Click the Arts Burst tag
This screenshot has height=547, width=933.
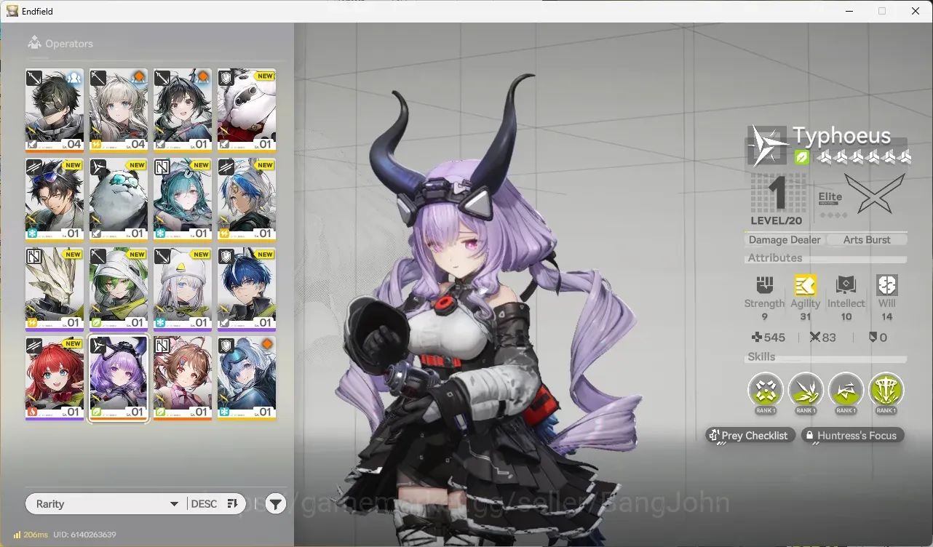pos(867,239)
